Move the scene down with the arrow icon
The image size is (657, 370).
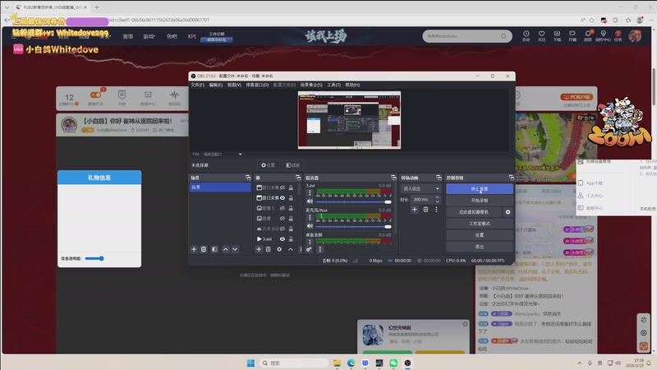tap(235, 249)
